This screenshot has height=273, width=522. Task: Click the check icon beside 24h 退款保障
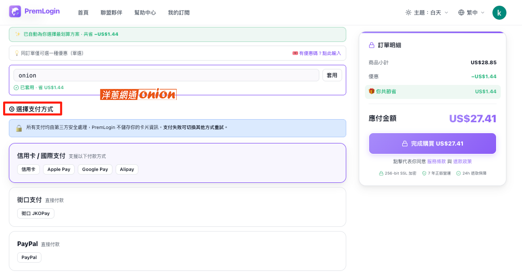point(458,173)
